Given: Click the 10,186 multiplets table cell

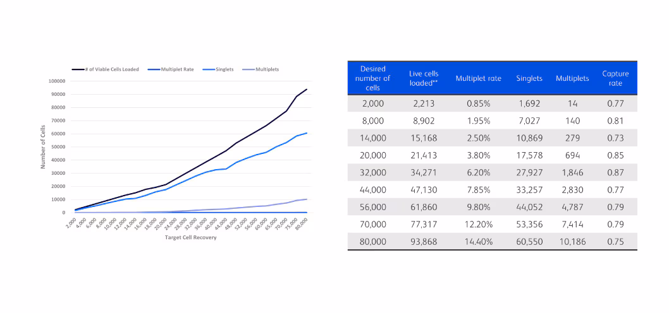Looking at the screenshot, I should tap(572, 242).
